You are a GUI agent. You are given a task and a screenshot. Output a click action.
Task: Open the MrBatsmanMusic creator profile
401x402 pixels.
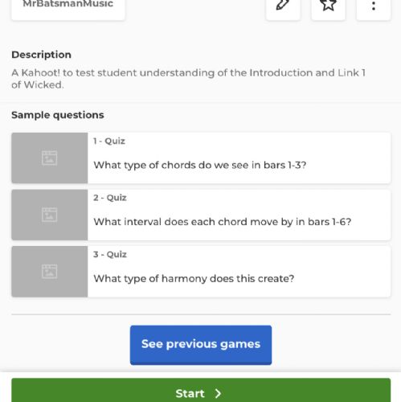click(68, 6)
